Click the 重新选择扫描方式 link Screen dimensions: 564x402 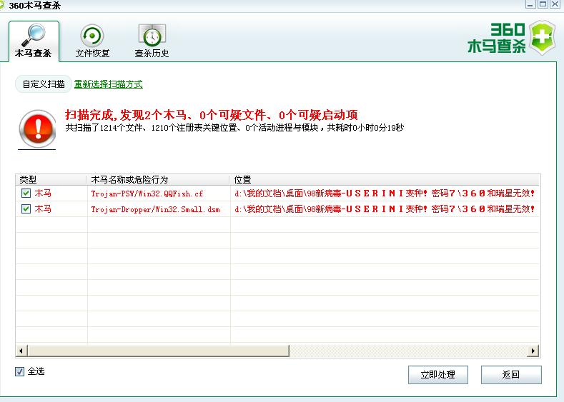pyautogui.click(x=108, y=84)
